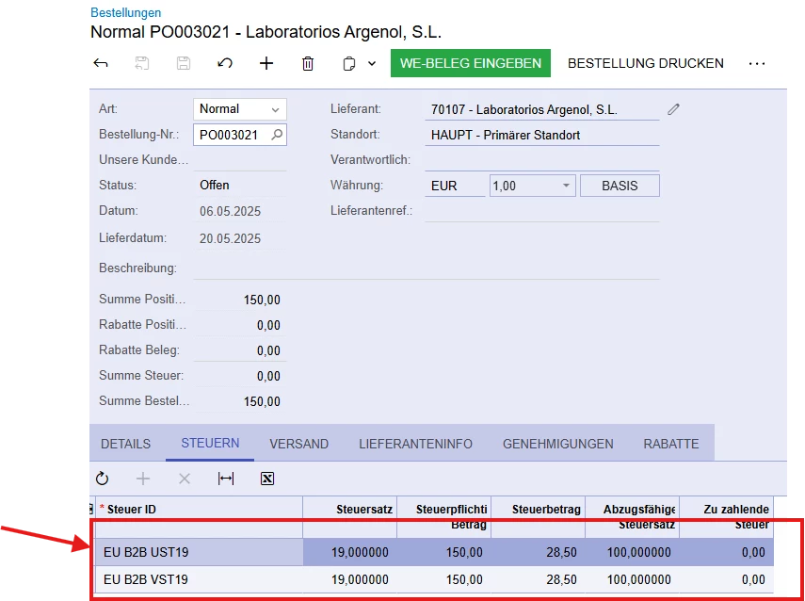Open the RABATTE tab
The width and height of the screenshot is (805, 601).
tap(671, 444)
